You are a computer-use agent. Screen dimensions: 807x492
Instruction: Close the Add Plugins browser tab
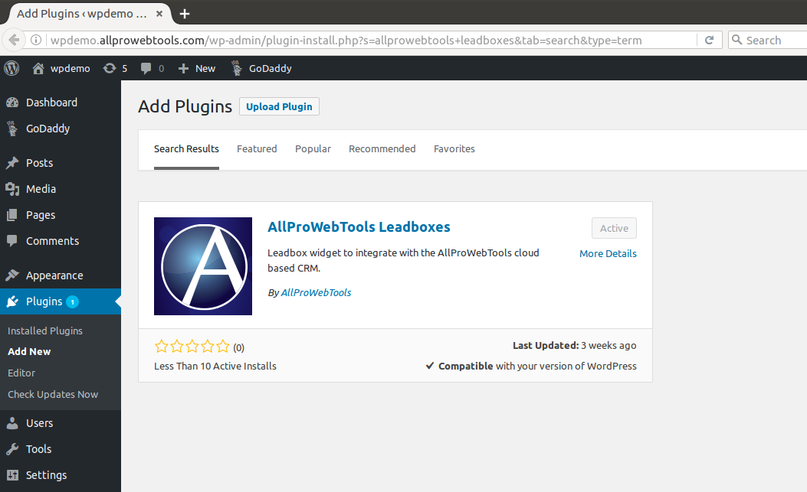pos(159,14)
